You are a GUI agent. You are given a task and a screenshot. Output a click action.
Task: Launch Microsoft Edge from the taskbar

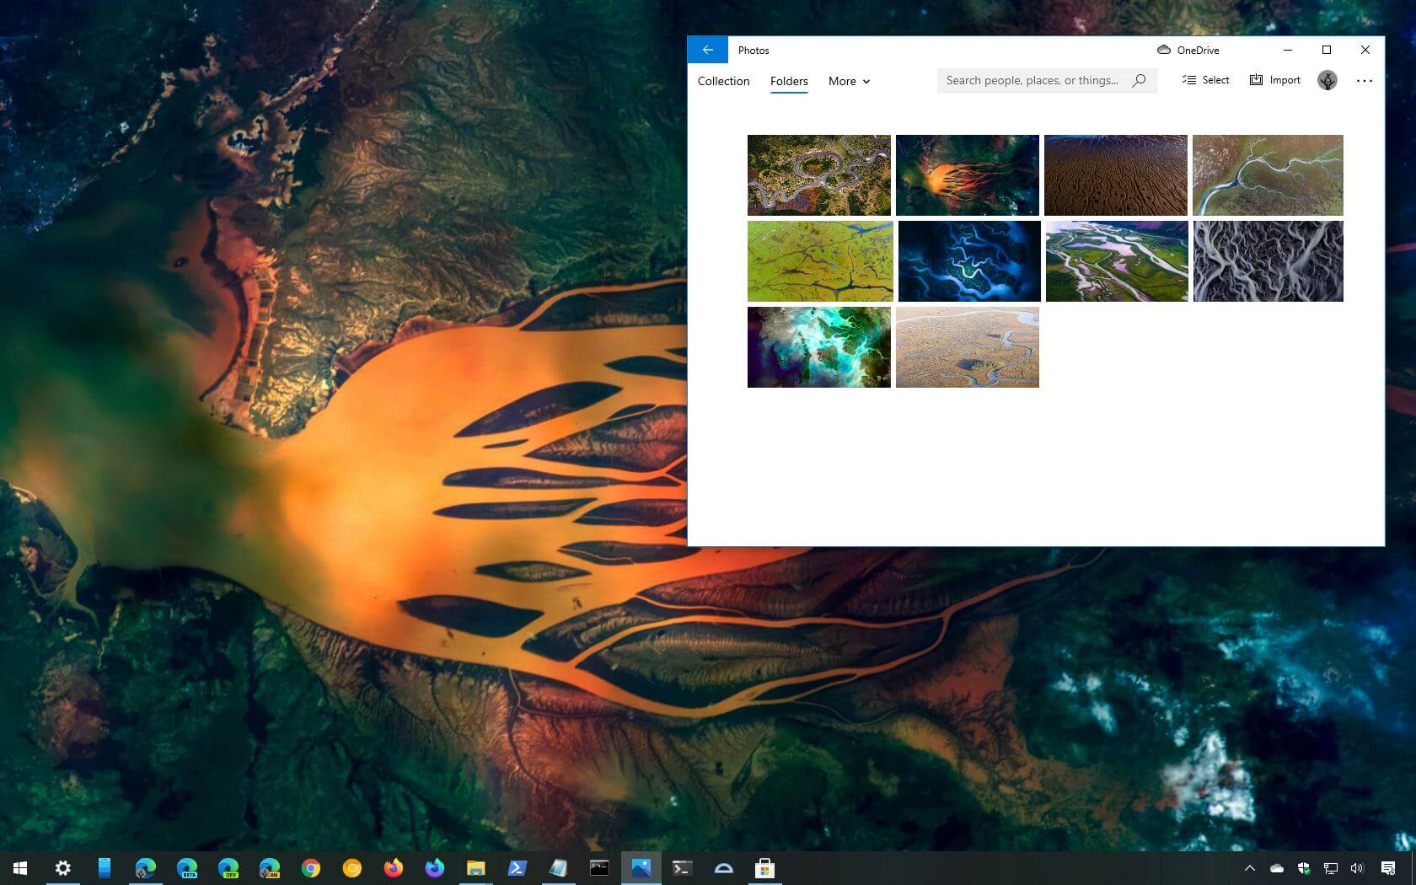145,868
